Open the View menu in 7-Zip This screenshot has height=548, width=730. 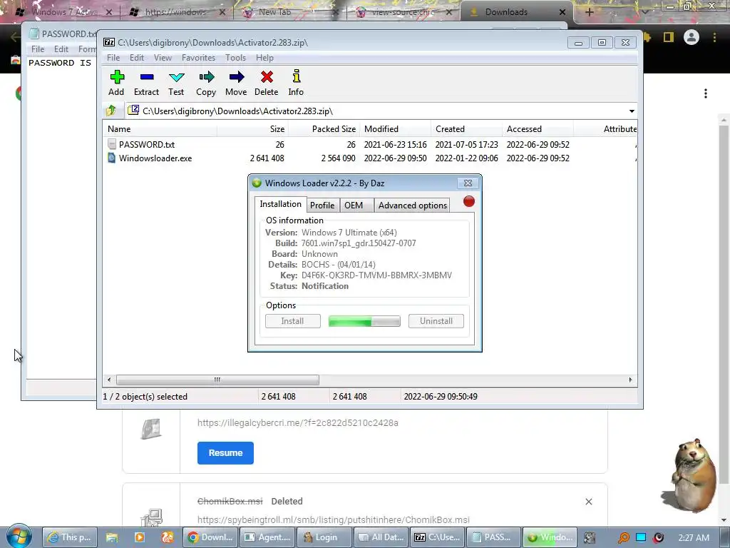(163, 58)
